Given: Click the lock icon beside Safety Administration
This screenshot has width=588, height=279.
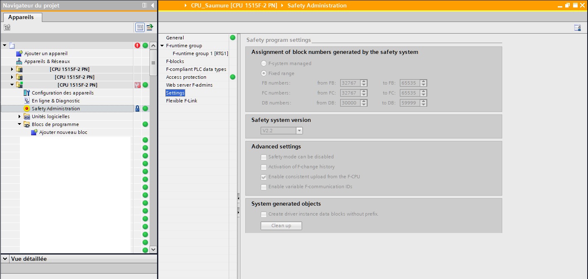Looking at the screenshot, I should [x=137, y=109].
